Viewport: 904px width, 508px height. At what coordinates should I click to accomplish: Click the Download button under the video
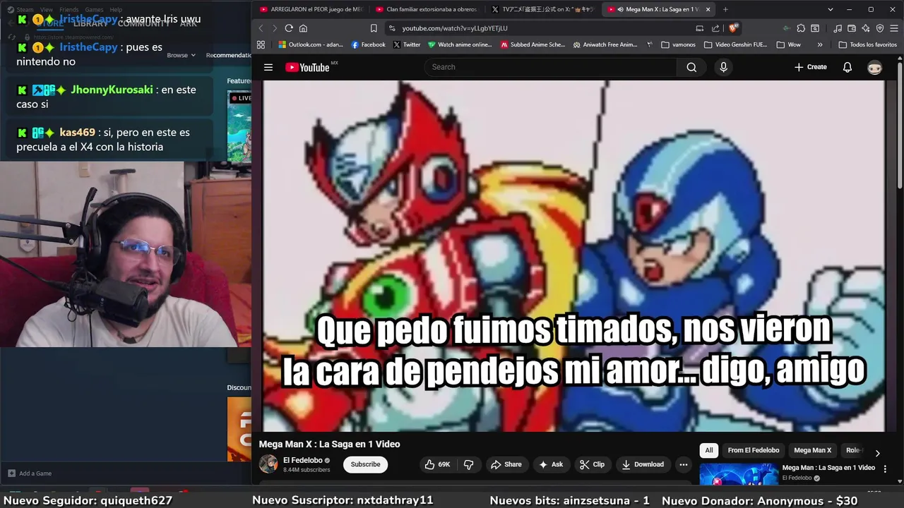point(643,464)
